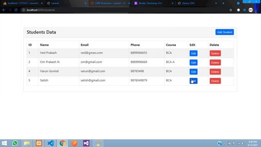Reload the students page
The width and height of the screenshot is (261, 147).
coord(16,10)
